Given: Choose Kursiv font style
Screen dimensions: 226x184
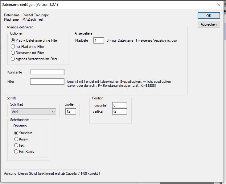Looking at the screenshot, I should pos(16,139).
